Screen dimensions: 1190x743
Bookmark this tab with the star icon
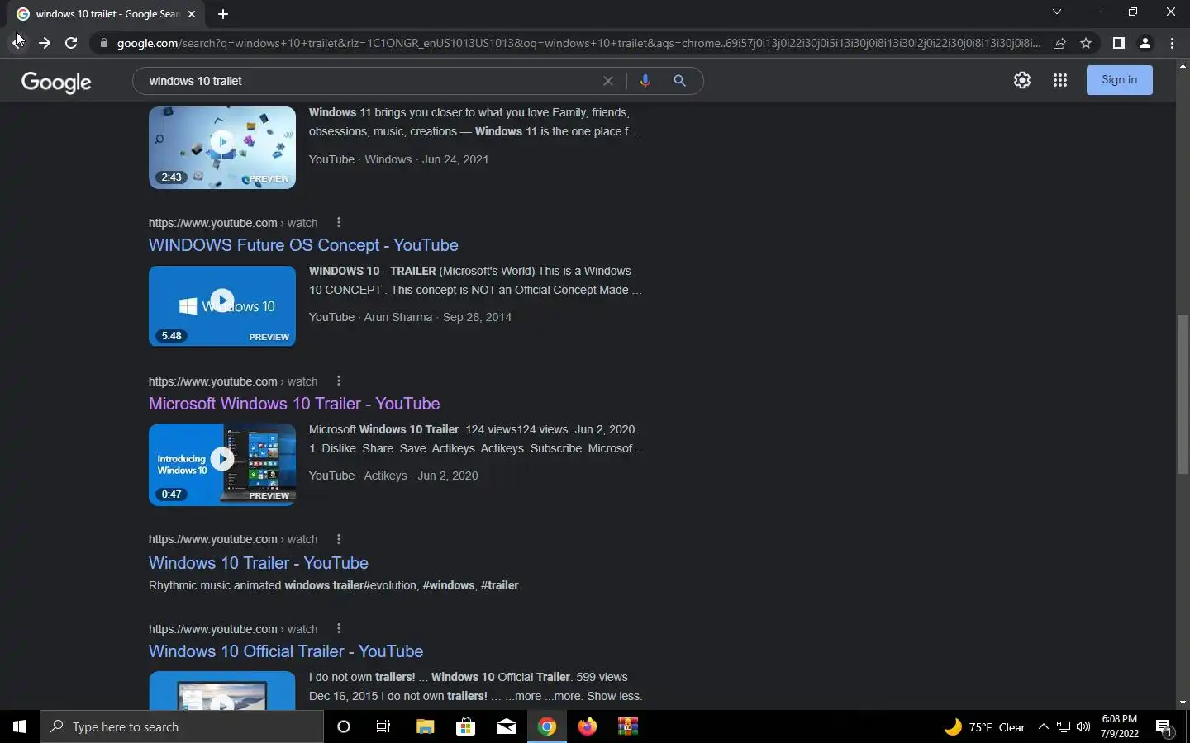[x=1086, y=43]
